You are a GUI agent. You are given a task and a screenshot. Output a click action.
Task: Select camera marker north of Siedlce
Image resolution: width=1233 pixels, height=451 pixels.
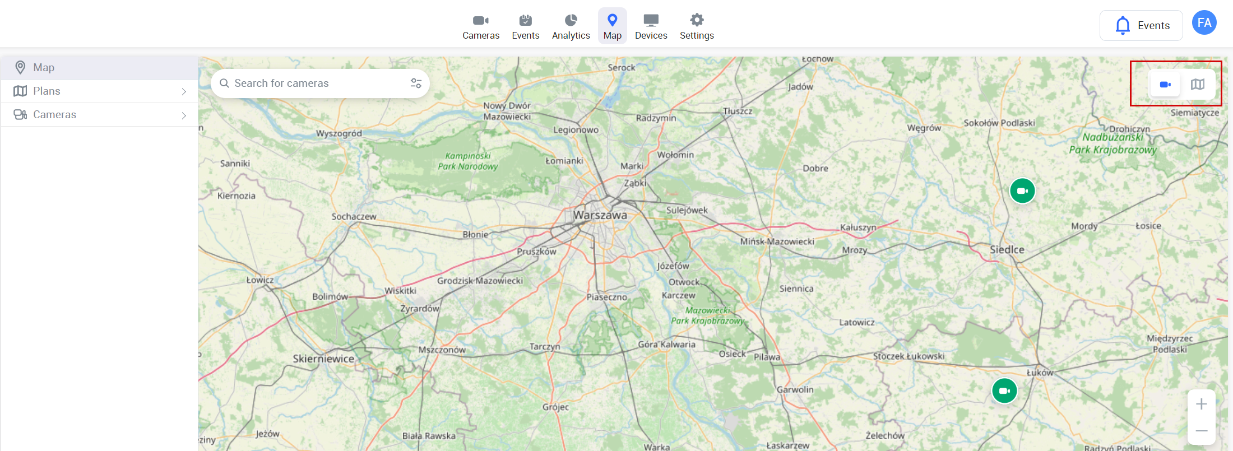click(1022, 191)
